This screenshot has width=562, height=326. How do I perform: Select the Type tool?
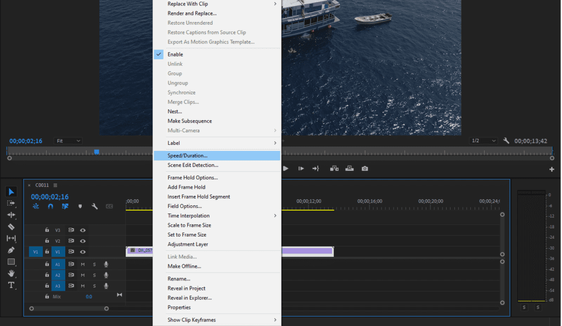(x=10, y=285)
